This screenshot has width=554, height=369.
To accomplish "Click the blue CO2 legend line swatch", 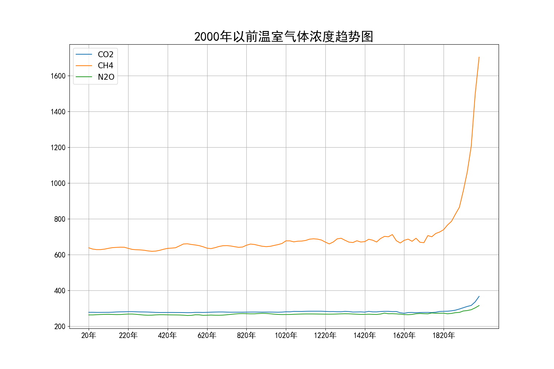I will pyautogui.click(x=84, y=54).
